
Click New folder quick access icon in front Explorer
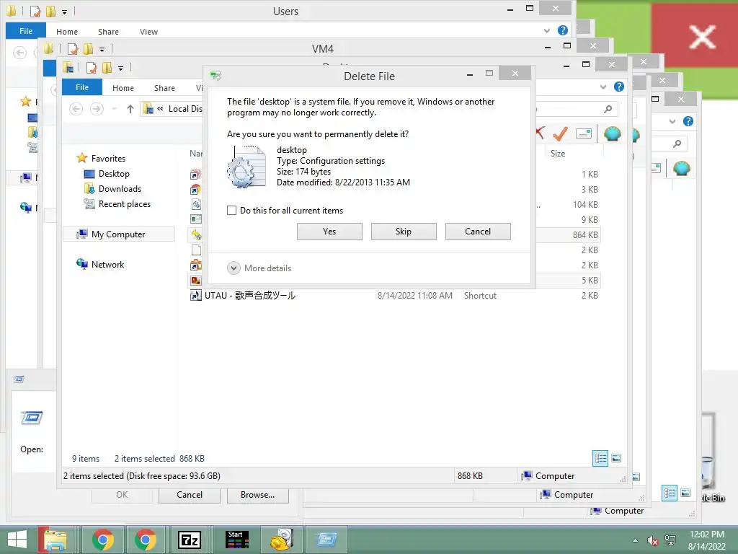[107, 68]
